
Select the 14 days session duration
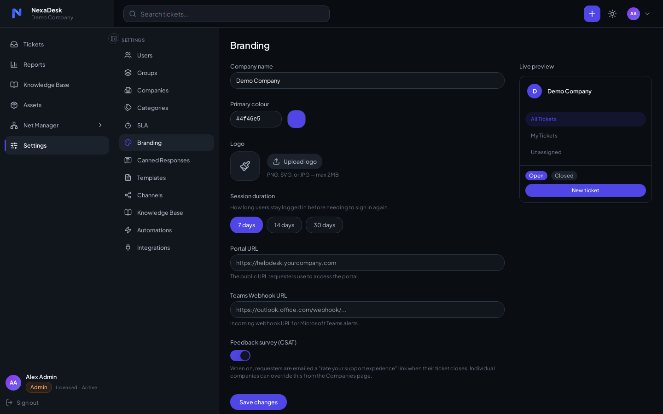coord(284,225)
